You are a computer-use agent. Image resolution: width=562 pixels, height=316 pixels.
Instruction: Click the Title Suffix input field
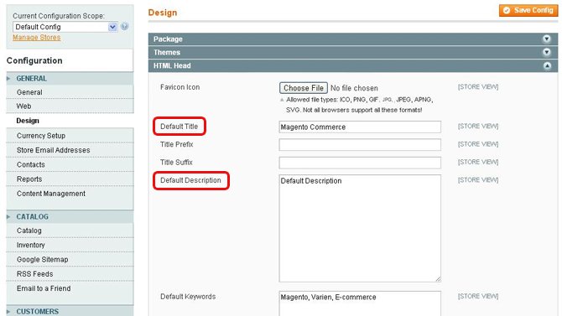coord(360,163)
